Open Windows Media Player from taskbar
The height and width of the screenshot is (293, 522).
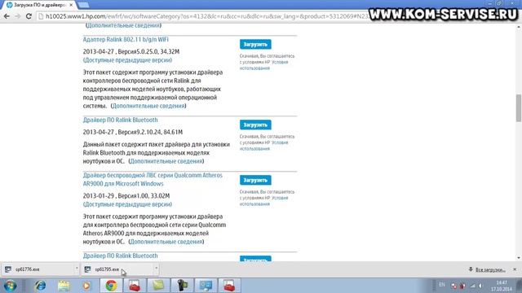(86, 286)
